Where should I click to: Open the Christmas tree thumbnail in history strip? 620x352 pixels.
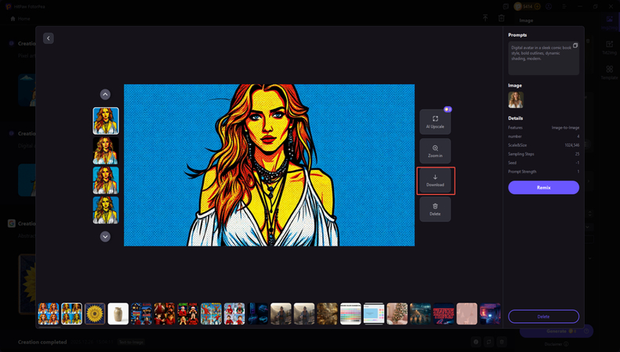tap(397, 314)
